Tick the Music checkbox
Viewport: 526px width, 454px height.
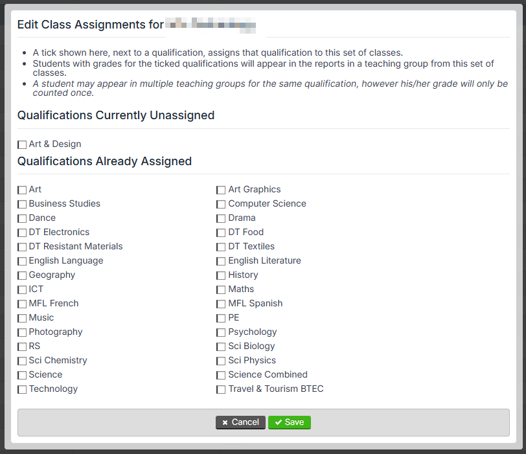[x=22, y=318]
